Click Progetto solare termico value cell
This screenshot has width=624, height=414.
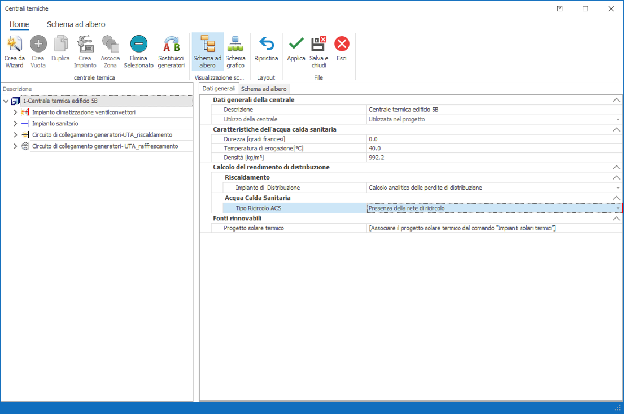(x=494, y=228)
